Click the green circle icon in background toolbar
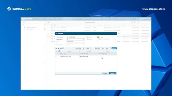Screen dimensions: 172x96 click(132, 22)
